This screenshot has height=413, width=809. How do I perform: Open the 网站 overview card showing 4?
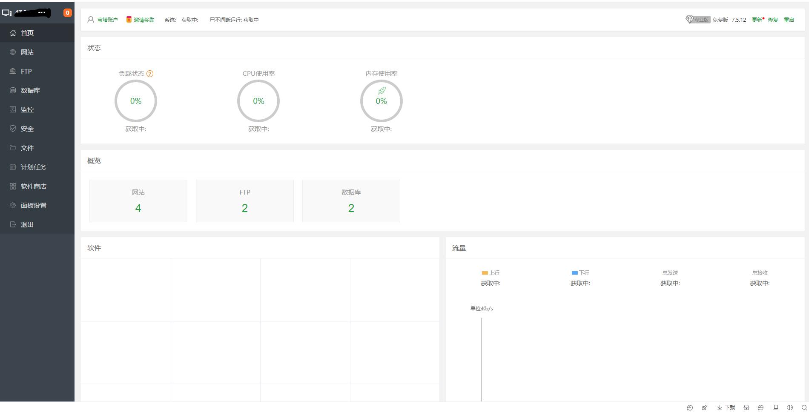pyautogui.click(x=138, y=201)
